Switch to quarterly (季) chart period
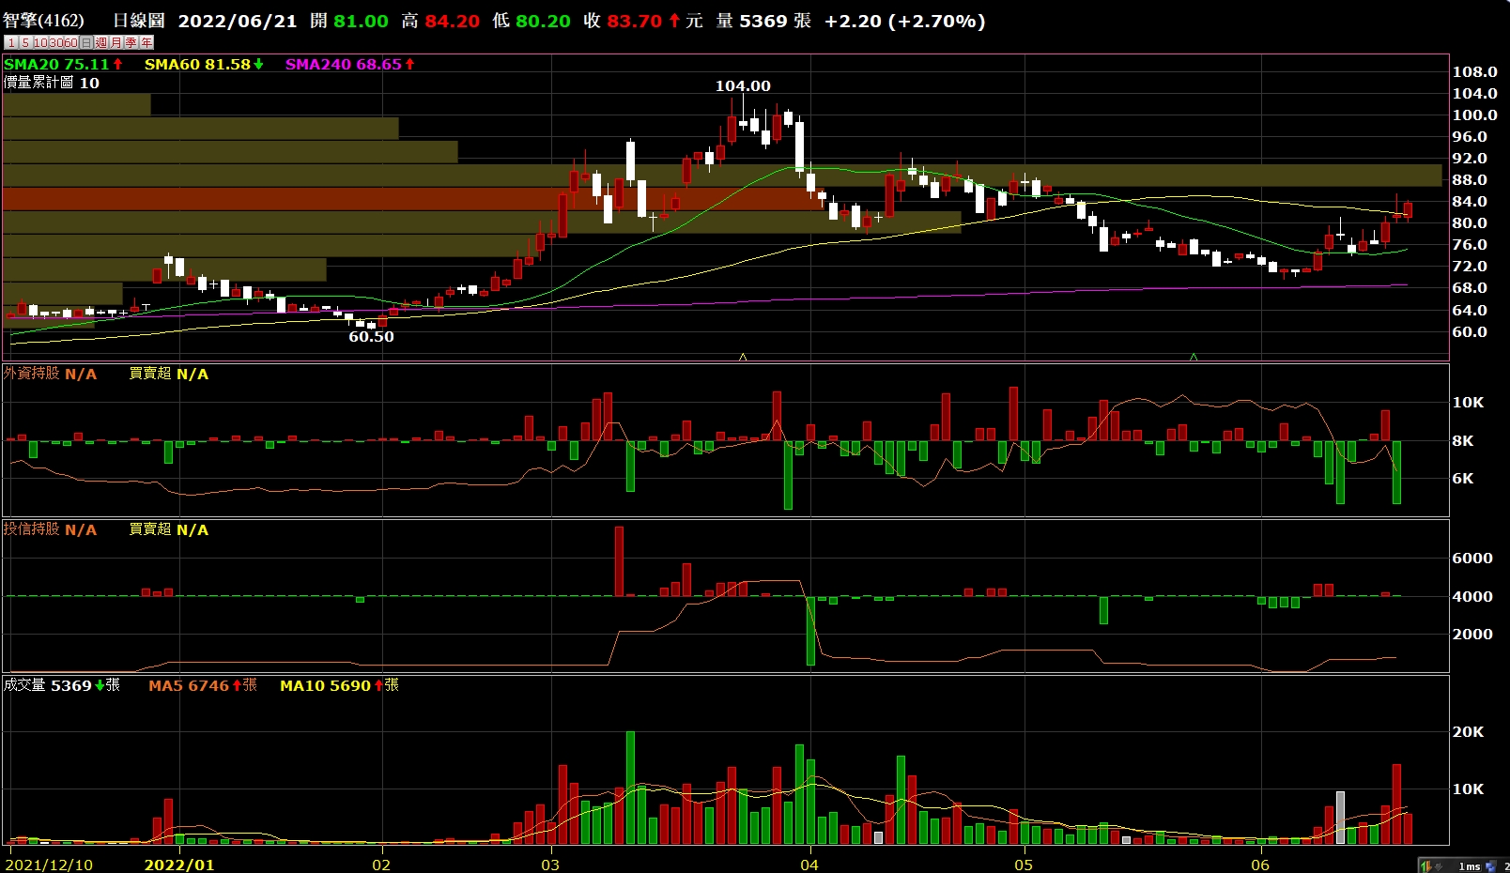 coord(131,42)
